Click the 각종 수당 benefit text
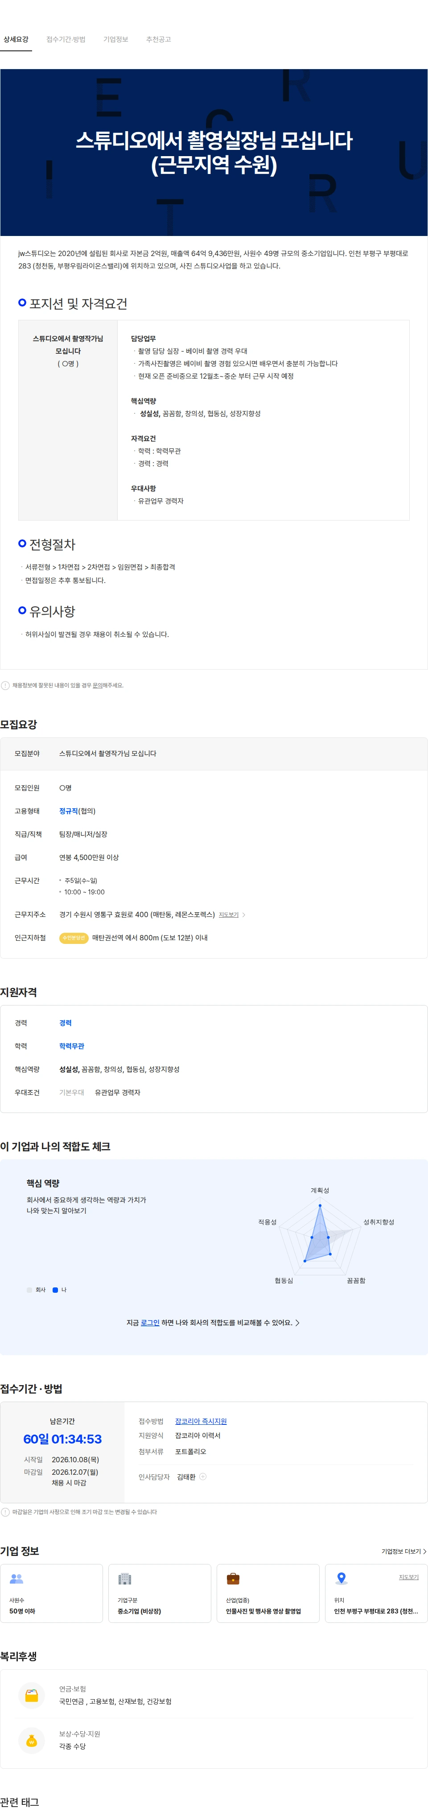Viewport: 428px width, 1812px height. click(72, 1746)
